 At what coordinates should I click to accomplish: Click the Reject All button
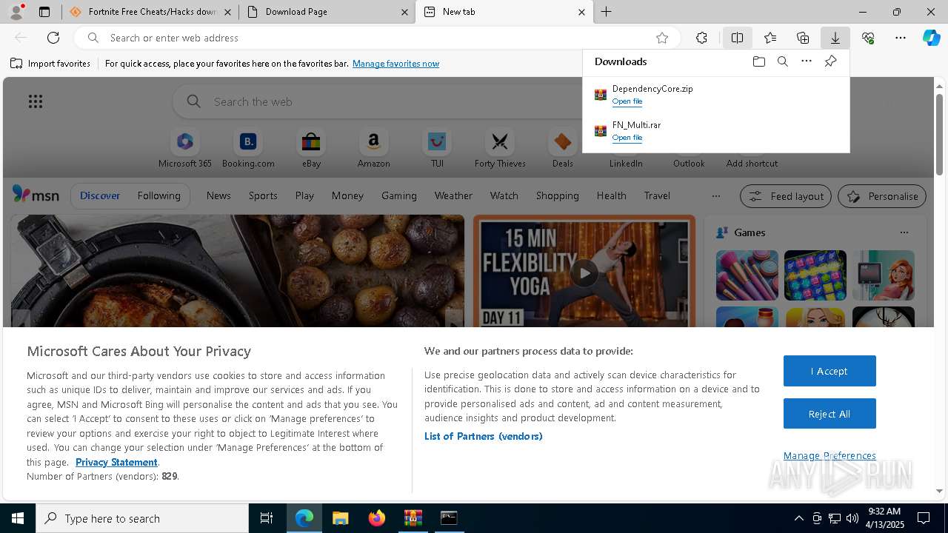829,414
